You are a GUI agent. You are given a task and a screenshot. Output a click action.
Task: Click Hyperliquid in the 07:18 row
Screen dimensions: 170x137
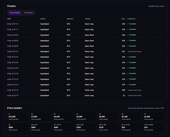click(x=45, y=24)
